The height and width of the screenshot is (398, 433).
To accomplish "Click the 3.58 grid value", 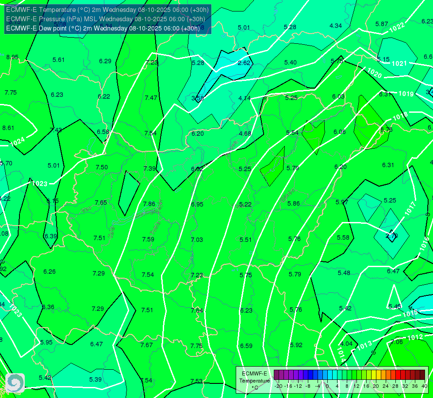I will click(x=198, y=98).
